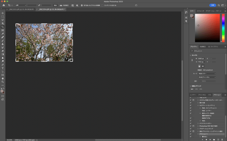This screenshot has height=141, width=227.
Task: Swap crop width and height values
Action: (39, 5)
